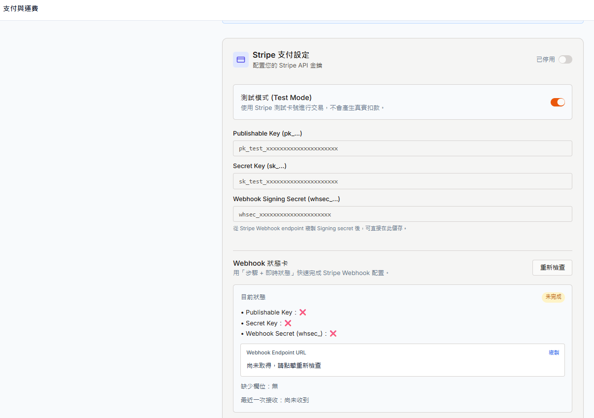The width and height of the screenshot is (594, 418).
Task: Click the Publishable Key (pk_...) field label
Action: [x=267, y=134]
